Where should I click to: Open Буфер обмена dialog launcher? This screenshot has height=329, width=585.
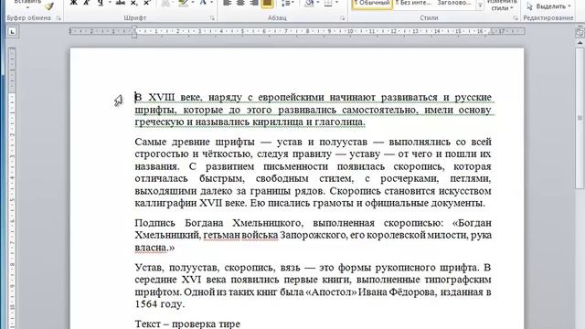click(58, 18)
